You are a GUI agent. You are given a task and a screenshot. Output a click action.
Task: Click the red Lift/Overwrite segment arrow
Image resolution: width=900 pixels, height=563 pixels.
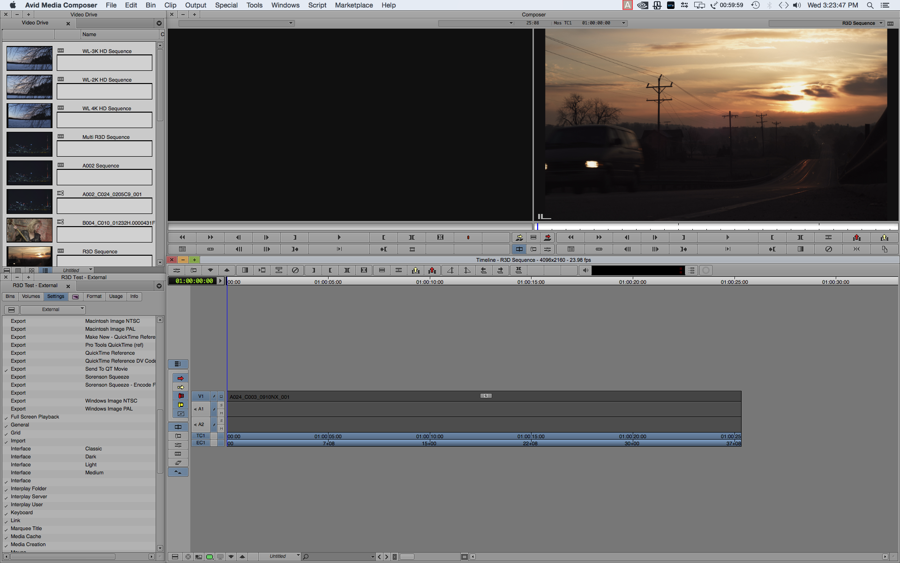(x=180, y=378)
